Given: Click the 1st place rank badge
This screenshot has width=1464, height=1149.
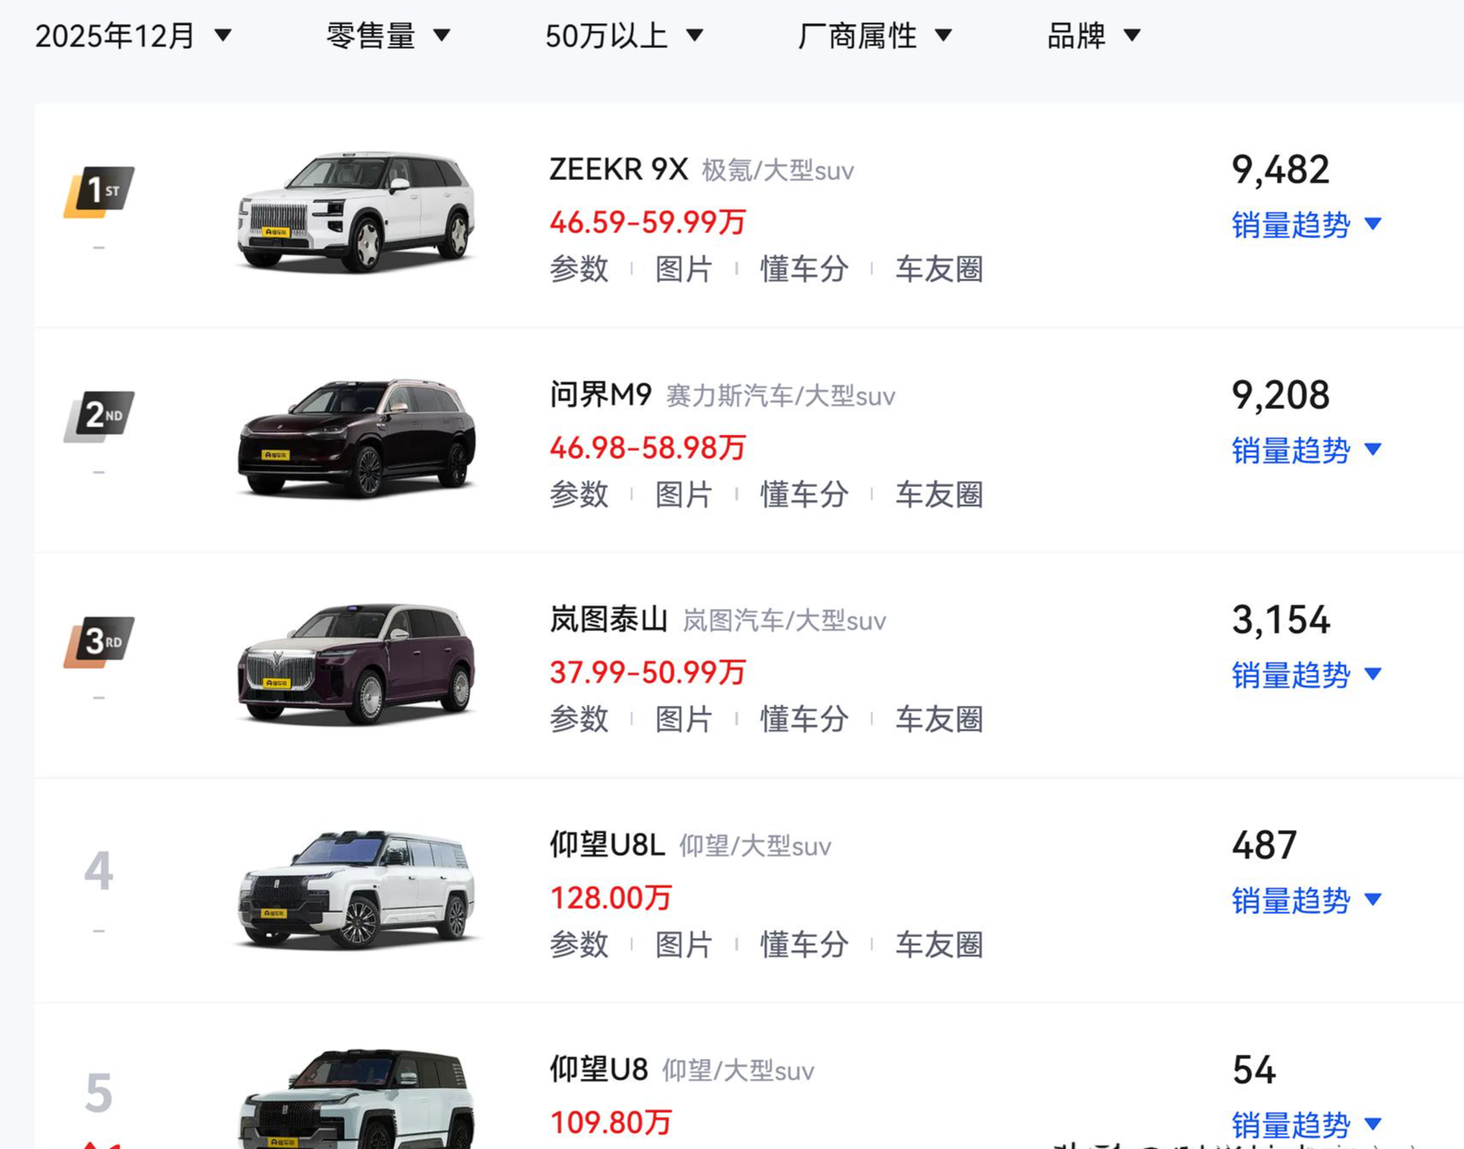Looking at the screenshot, I should click(99, 190).
